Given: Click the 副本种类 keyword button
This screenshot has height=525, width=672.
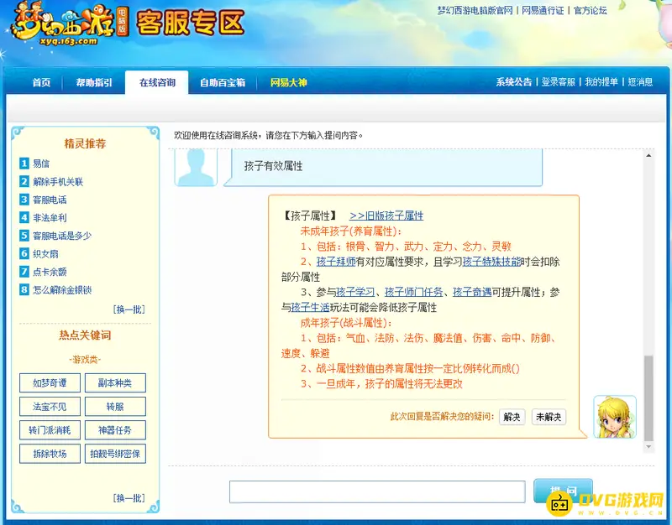Looking at the screenshot, I should 115,382.
